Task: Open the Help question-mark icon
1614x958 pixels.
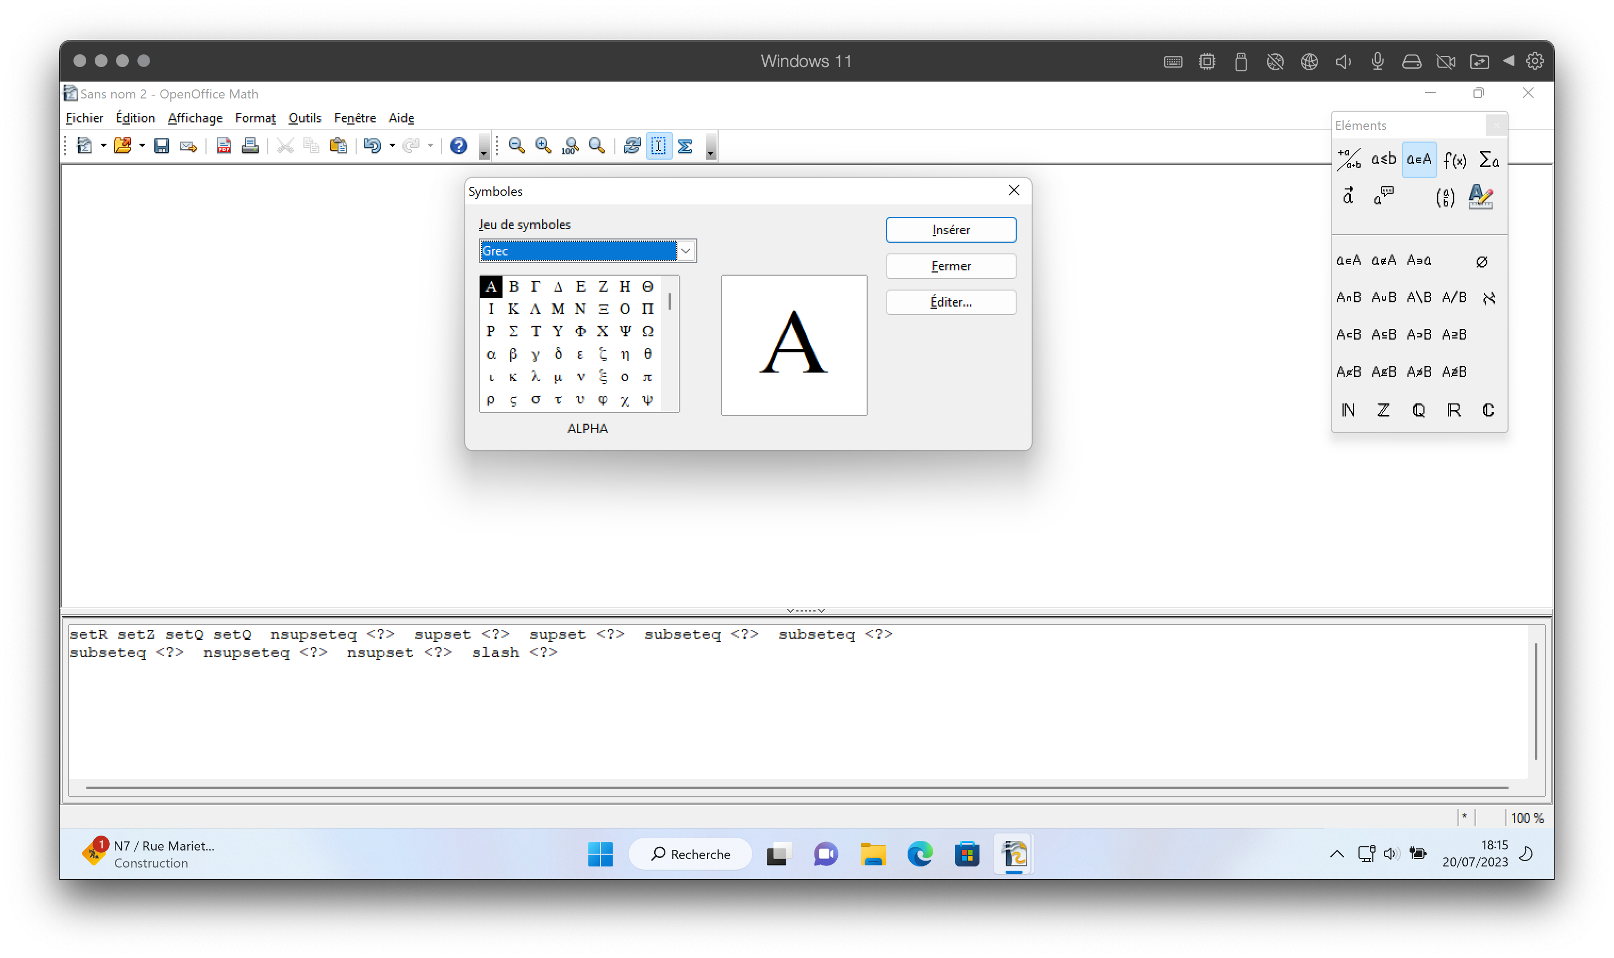Action: [458, 146]
